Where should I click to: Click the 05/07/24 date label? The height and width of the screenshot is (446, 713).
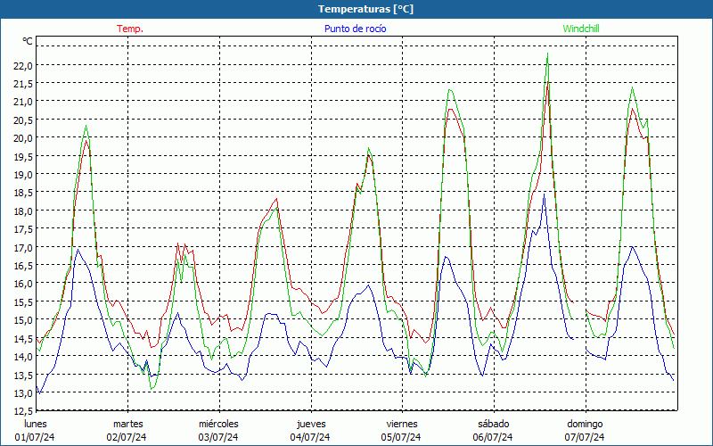(401, 437)
